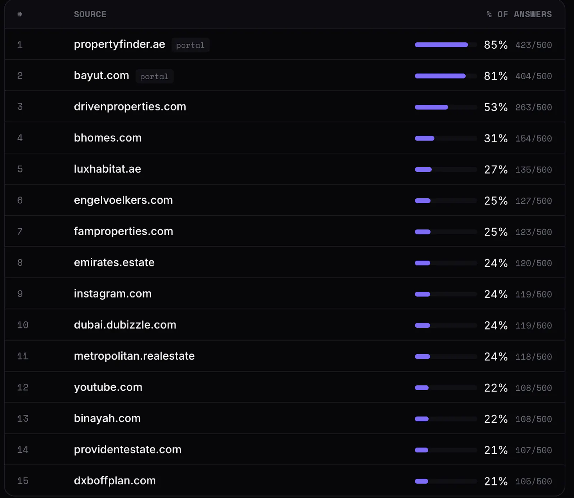The width and height of the screenshot is (574, 498).
Task: Click the famproperties.com source name
Action: 123,231
